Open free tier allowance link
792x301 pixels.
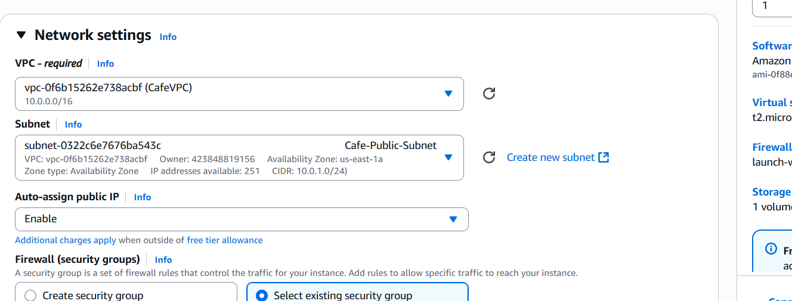pyautogui.click(x=225, y=240)
